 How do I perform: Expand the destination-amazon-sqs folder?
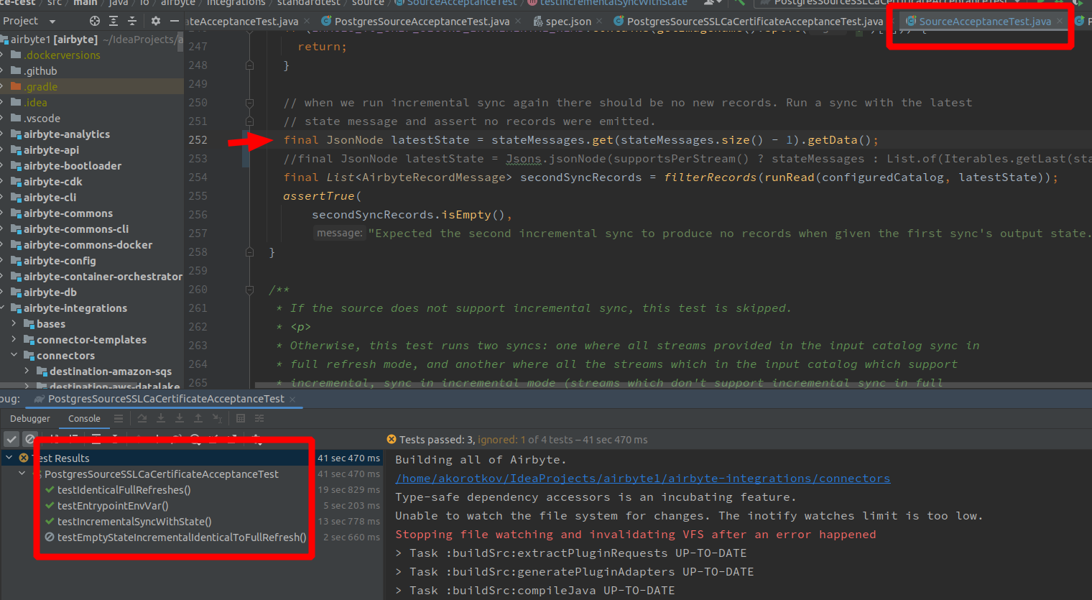pos(27,371)
